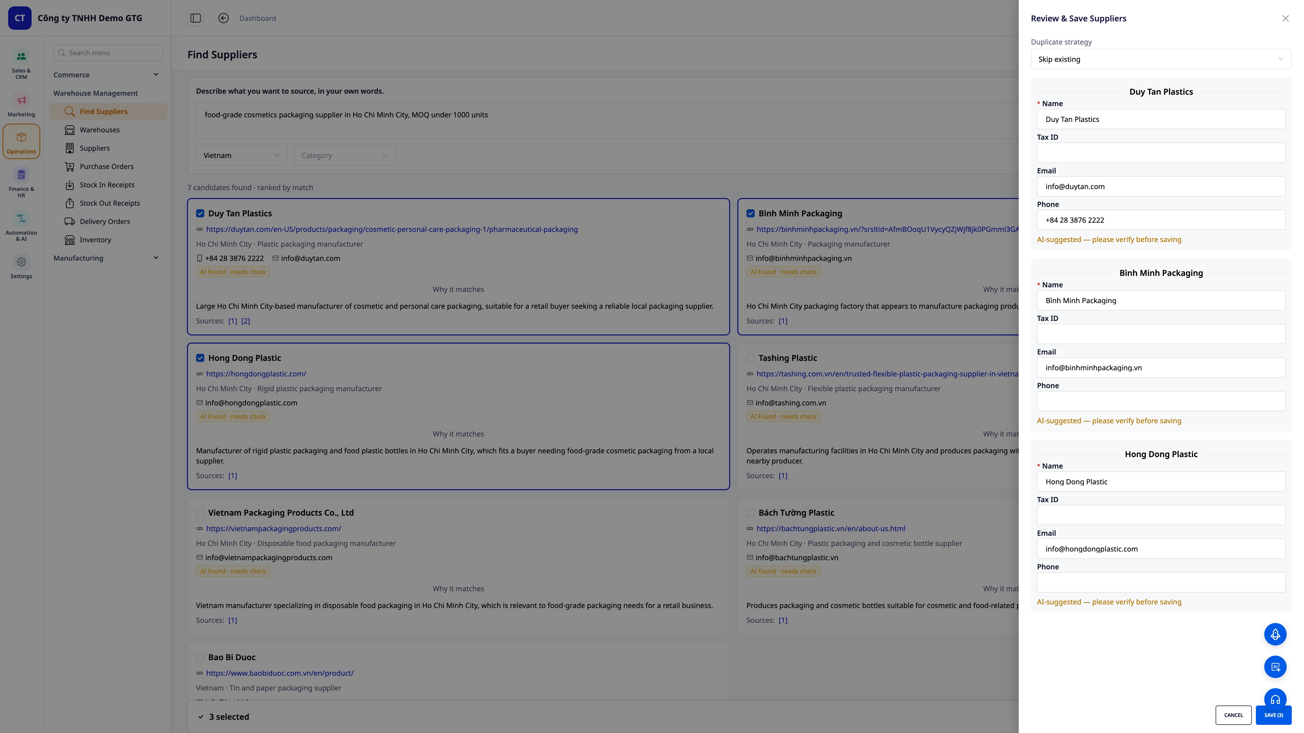Open Warehouses menu item
The width and height of the screenshot is (1304, 733).
[x=108, y=130]
